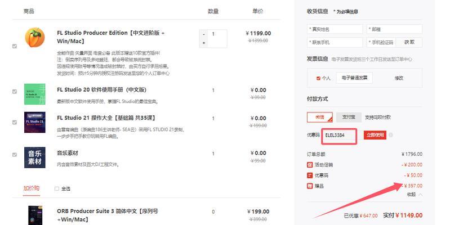This screenshot has width=459, height=225.
Task: Open the FL Studio 21 course thumbnail
Action: [35, 123]
